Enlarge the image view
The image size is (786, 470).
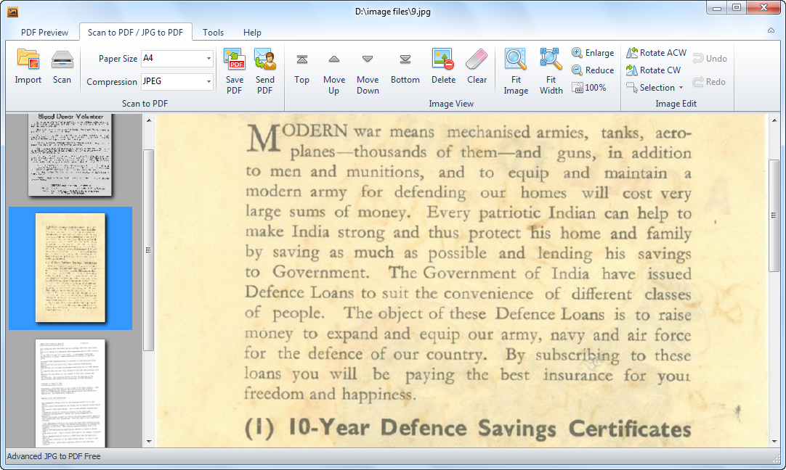(x=593, y=52)
